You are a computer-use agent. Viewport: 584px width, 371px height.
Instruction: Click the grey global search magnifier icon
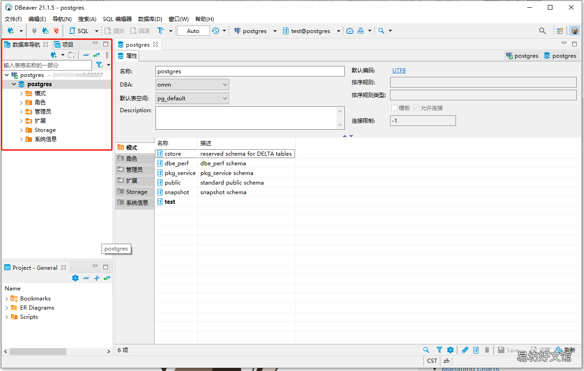pos(542,31)
